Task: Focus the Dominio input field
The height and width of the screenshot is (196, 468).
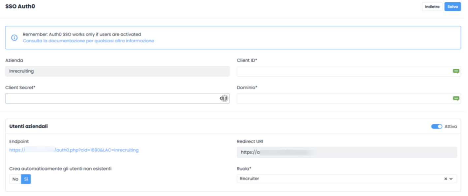Action: tap(349, 98)
